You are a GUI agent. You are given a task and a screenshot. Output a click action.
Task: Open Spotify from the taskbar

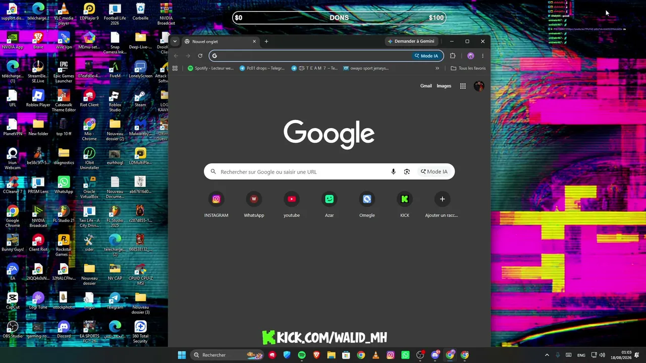(302, 355)
